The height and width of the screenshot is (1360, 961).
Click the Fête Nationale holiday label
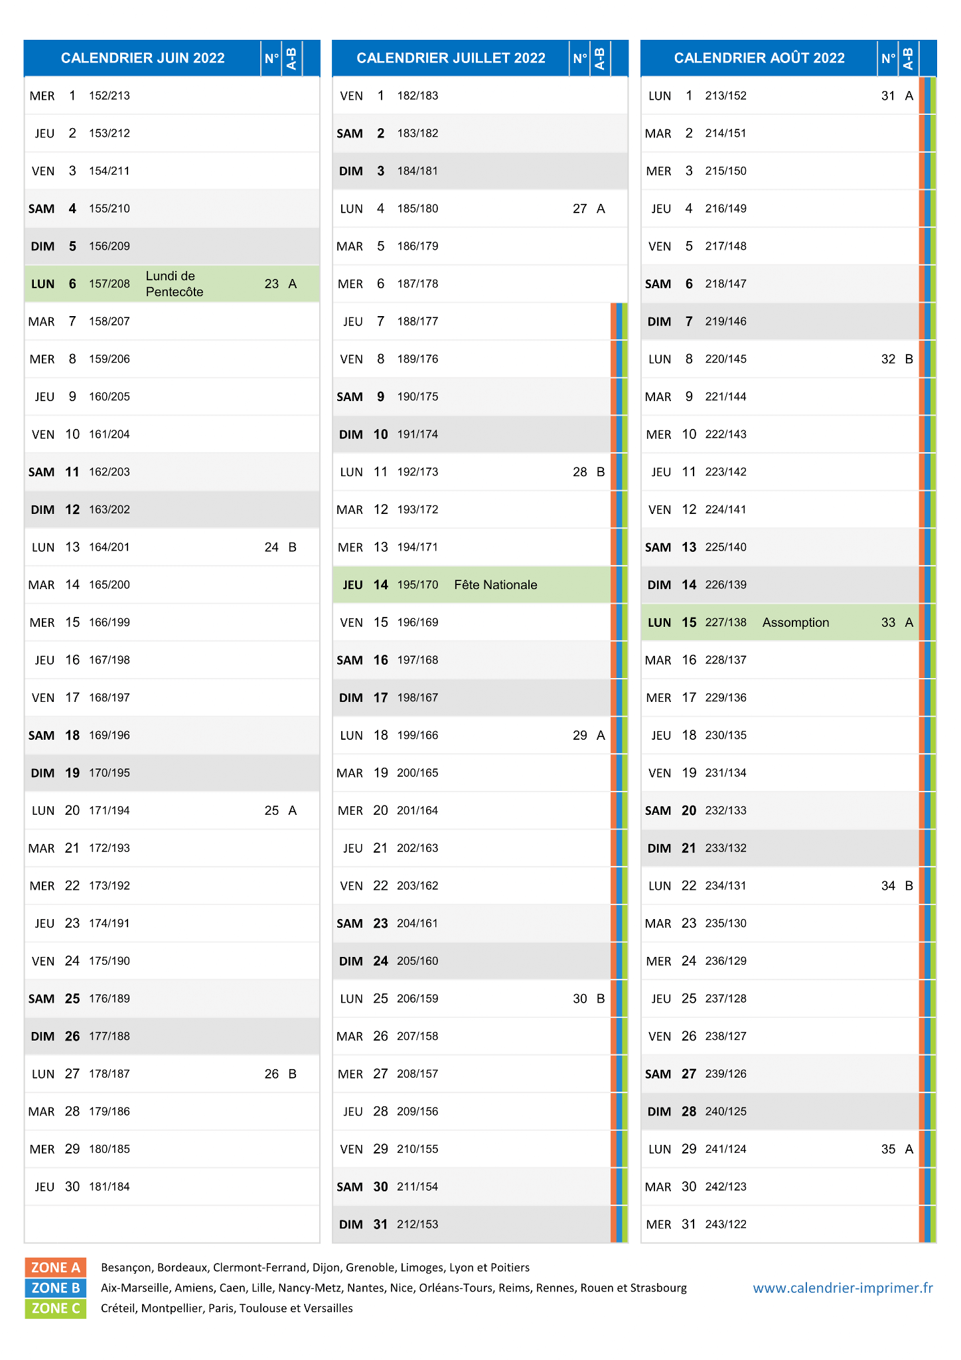(496, 585)
